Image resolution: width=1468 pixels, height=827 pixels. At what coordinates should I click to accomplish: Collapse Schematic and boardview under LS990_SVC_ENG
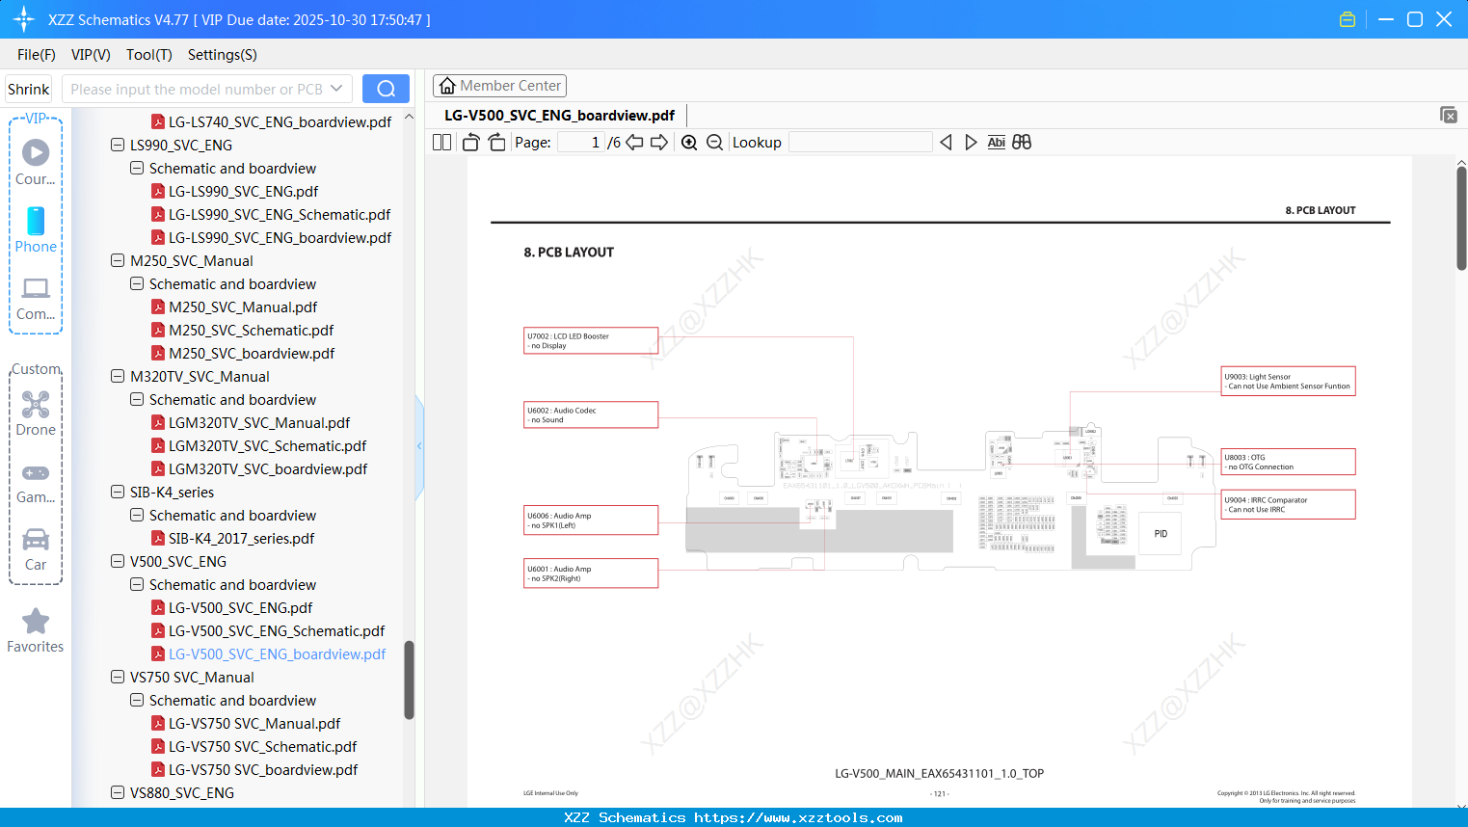coord(137,169)
